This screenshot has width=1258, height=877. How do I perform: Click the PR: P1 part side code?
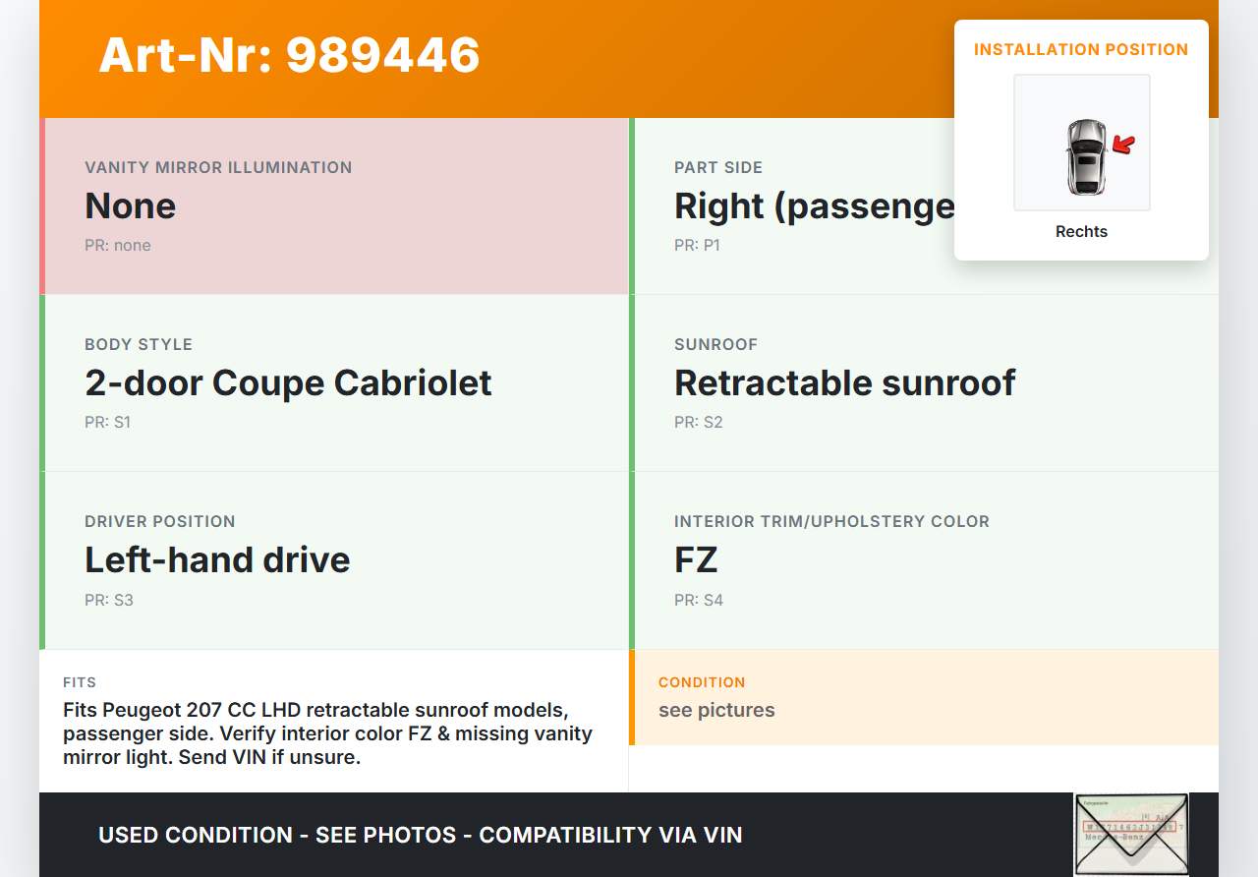coord(697,246)
